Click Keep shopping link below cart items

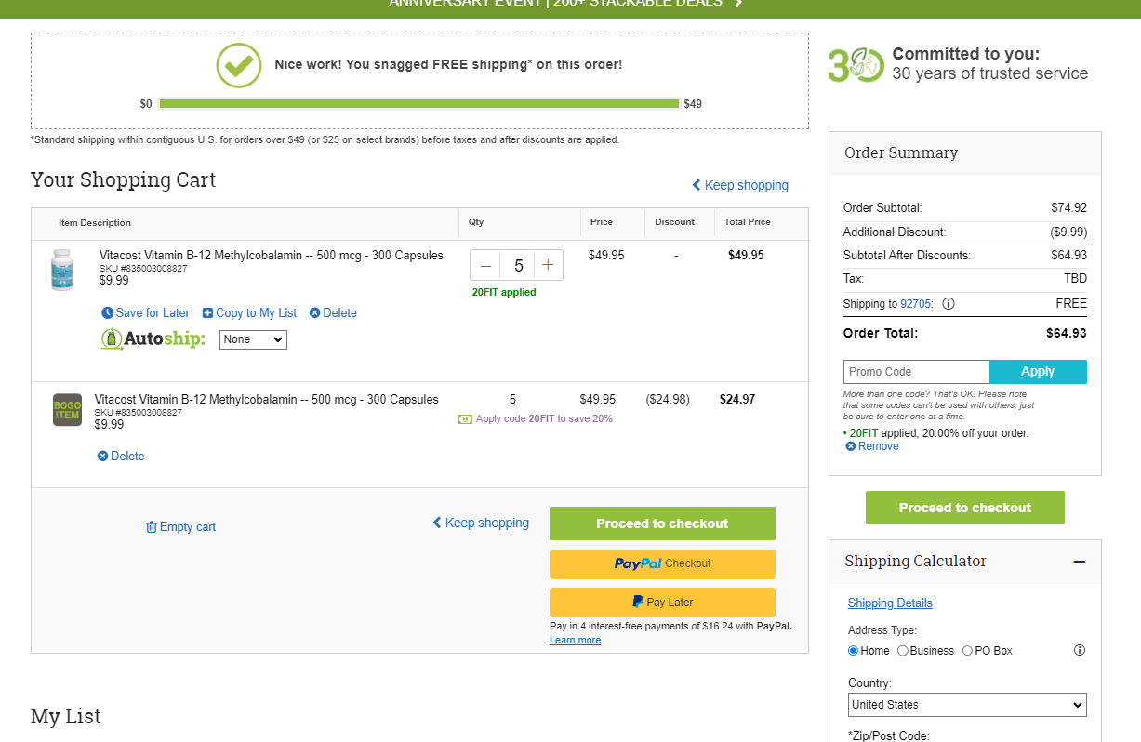(x=481, y=523)
